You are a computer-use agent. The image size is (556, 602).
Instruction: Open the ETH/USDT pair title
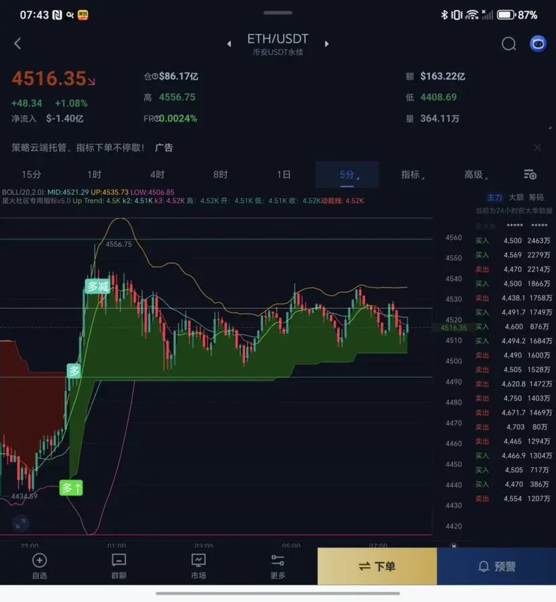(x=277, y=39)
